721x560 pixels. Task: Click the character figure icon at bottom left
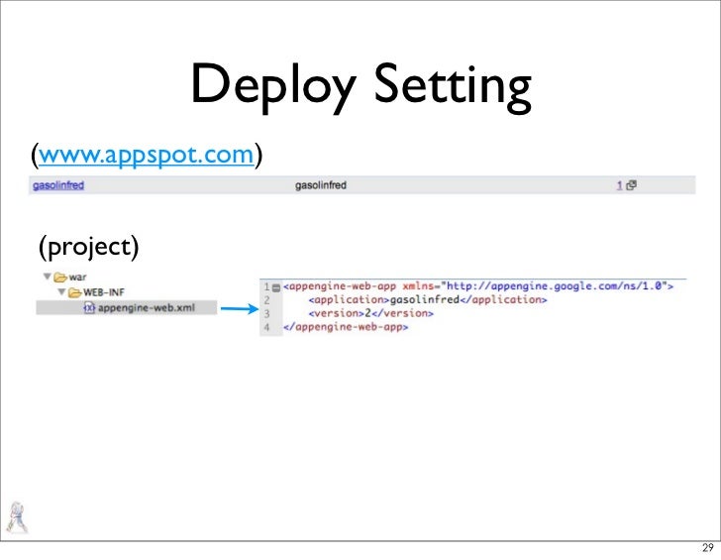point(17,517)
